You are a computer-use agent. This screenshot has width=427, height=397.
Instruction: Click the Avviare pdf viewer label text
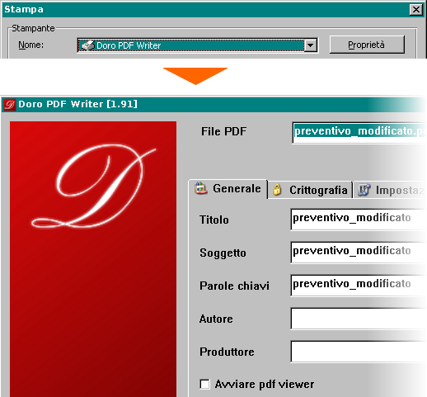[x=265, y=384]
